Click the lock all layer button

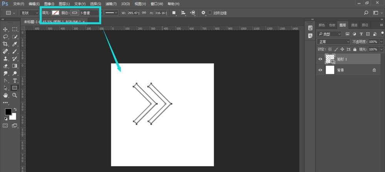[355, 50]
